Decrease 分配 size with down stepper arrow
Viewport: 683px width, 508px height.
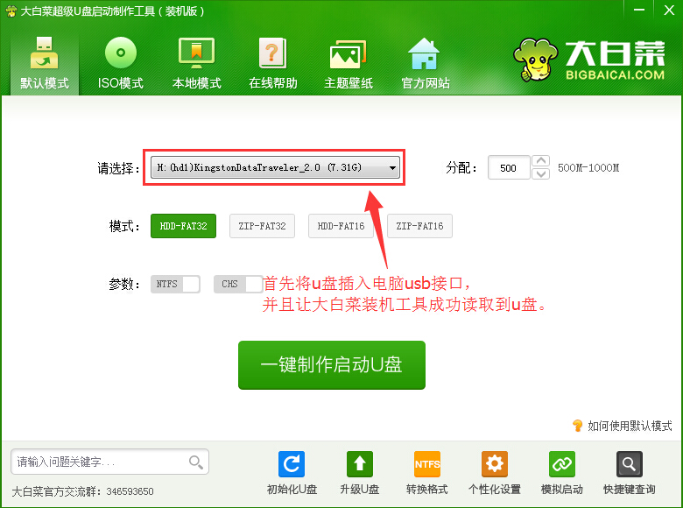point(540,173)
